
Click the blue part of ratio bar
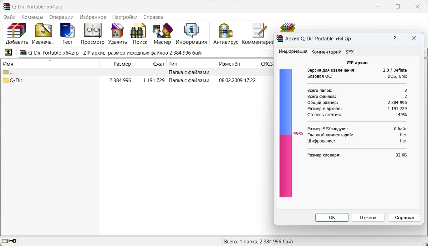[x=286, y=102]
